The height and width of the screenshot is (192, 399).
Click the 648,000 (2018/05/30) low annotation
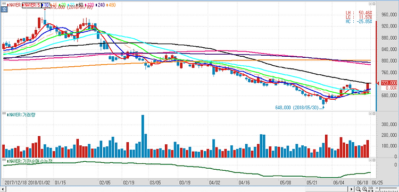297,107
